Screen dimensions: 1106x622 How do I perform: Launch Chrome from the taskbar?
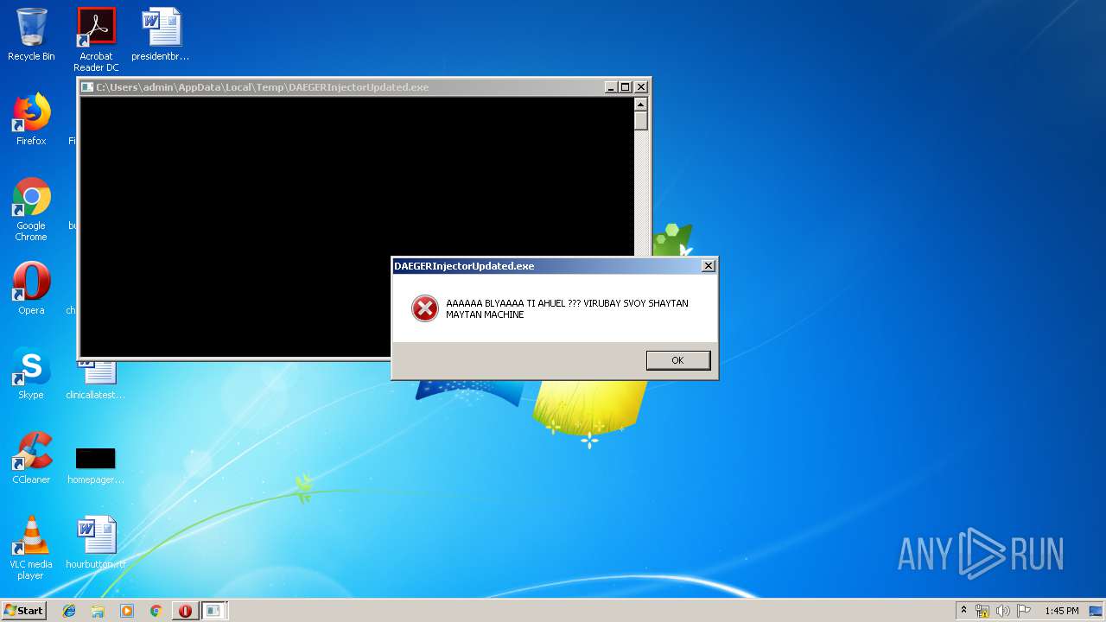pos(156,611)
